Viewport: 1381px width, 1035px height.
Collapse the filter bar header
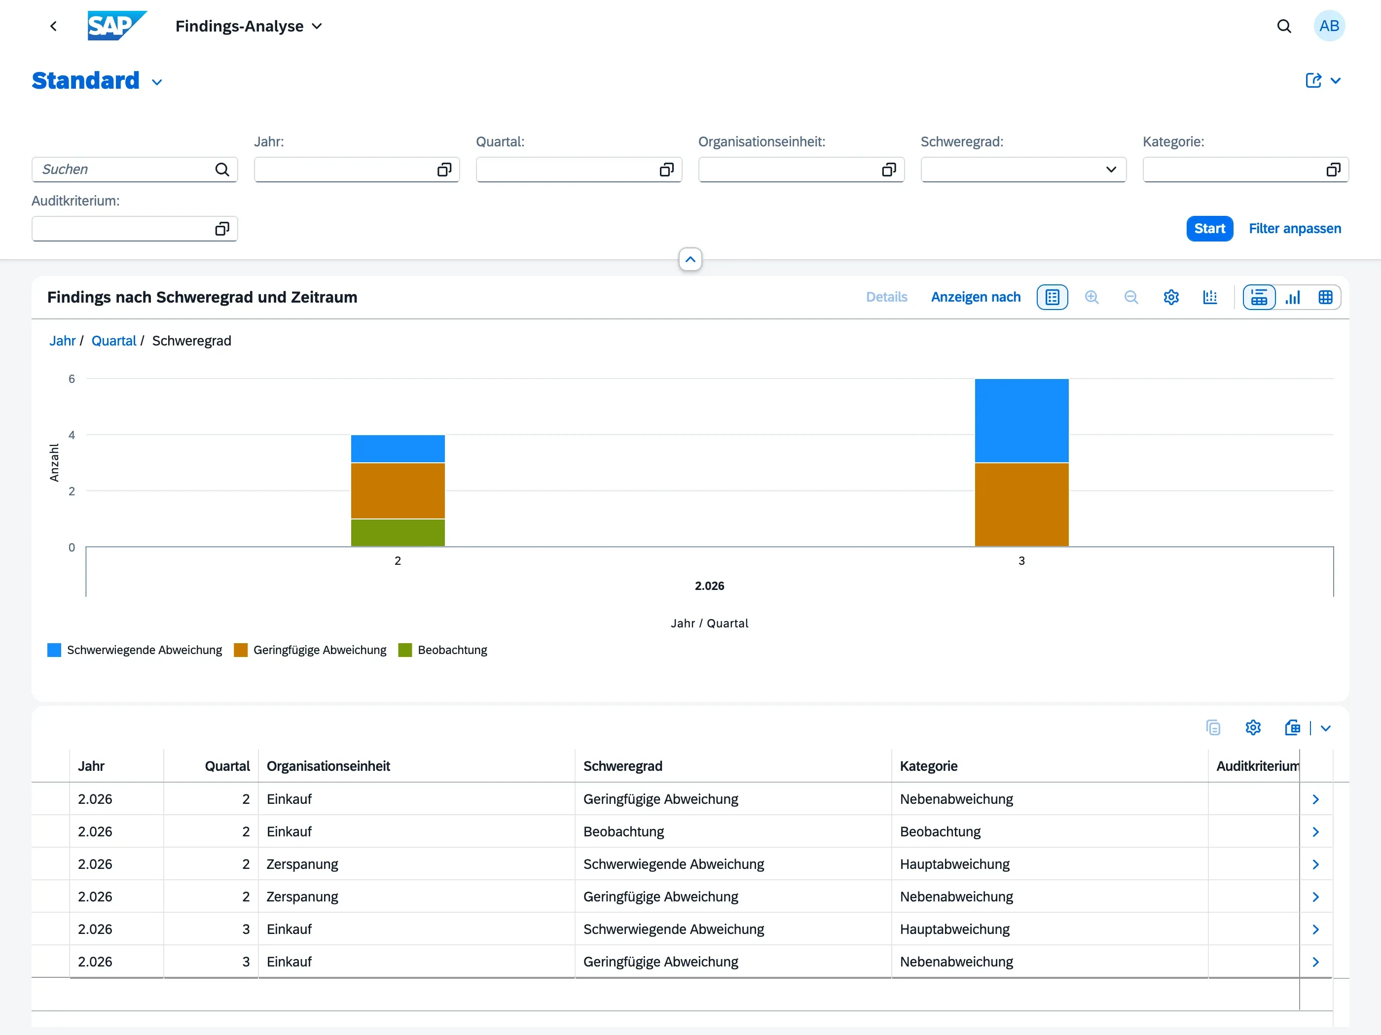tap(690, 260)
